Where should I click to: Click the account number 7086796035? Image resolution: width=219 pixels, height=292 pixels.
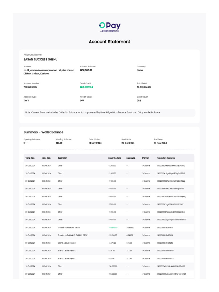coord(30,87)
